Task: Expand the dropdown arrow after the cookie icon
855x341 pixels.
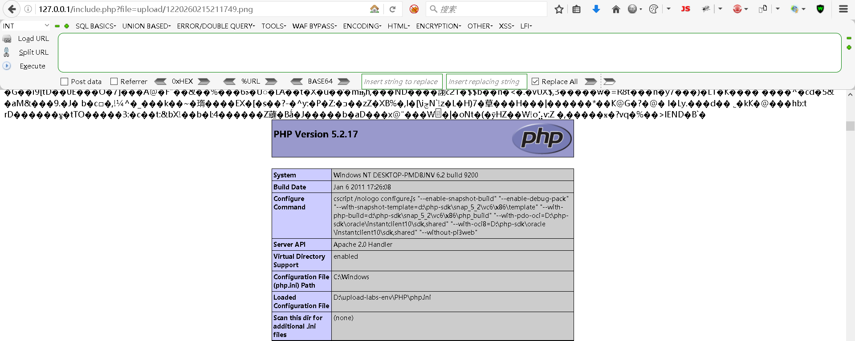Action: point(668,9)
